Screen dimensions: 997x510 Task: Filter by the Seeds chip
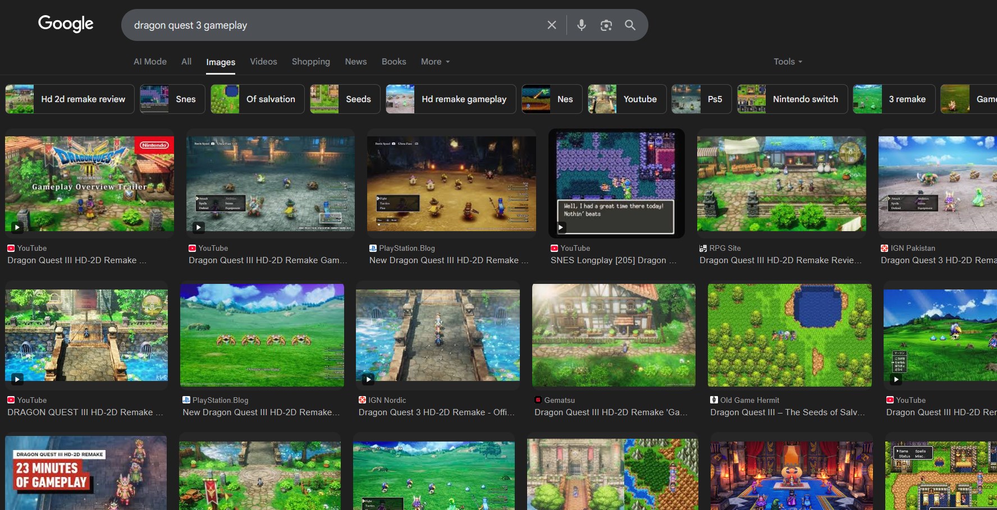click(x=345, y=99)
